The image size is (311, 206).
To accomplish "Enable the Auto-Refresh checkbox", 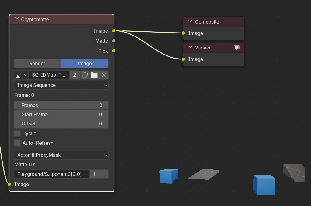I will (x=17, y=143).
